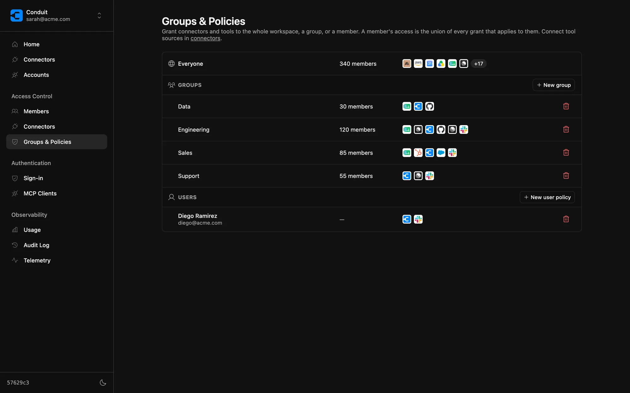630x393 pixels.
Task: Click the GitHub icon in Data row
Action: pos(429,106)
